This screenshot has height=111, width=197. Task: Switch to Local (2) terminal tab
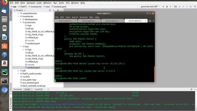coord(38,89)
